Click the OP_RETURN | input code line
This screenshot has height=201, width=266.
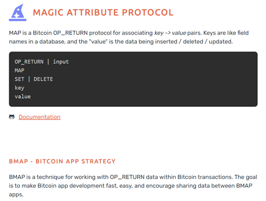coord(42,62)
